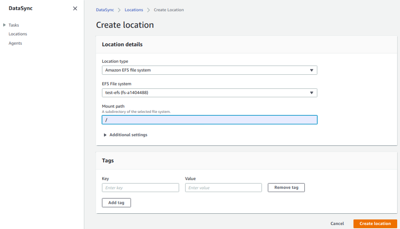Click the Create Location breadcrumb text

click(169, 10)
